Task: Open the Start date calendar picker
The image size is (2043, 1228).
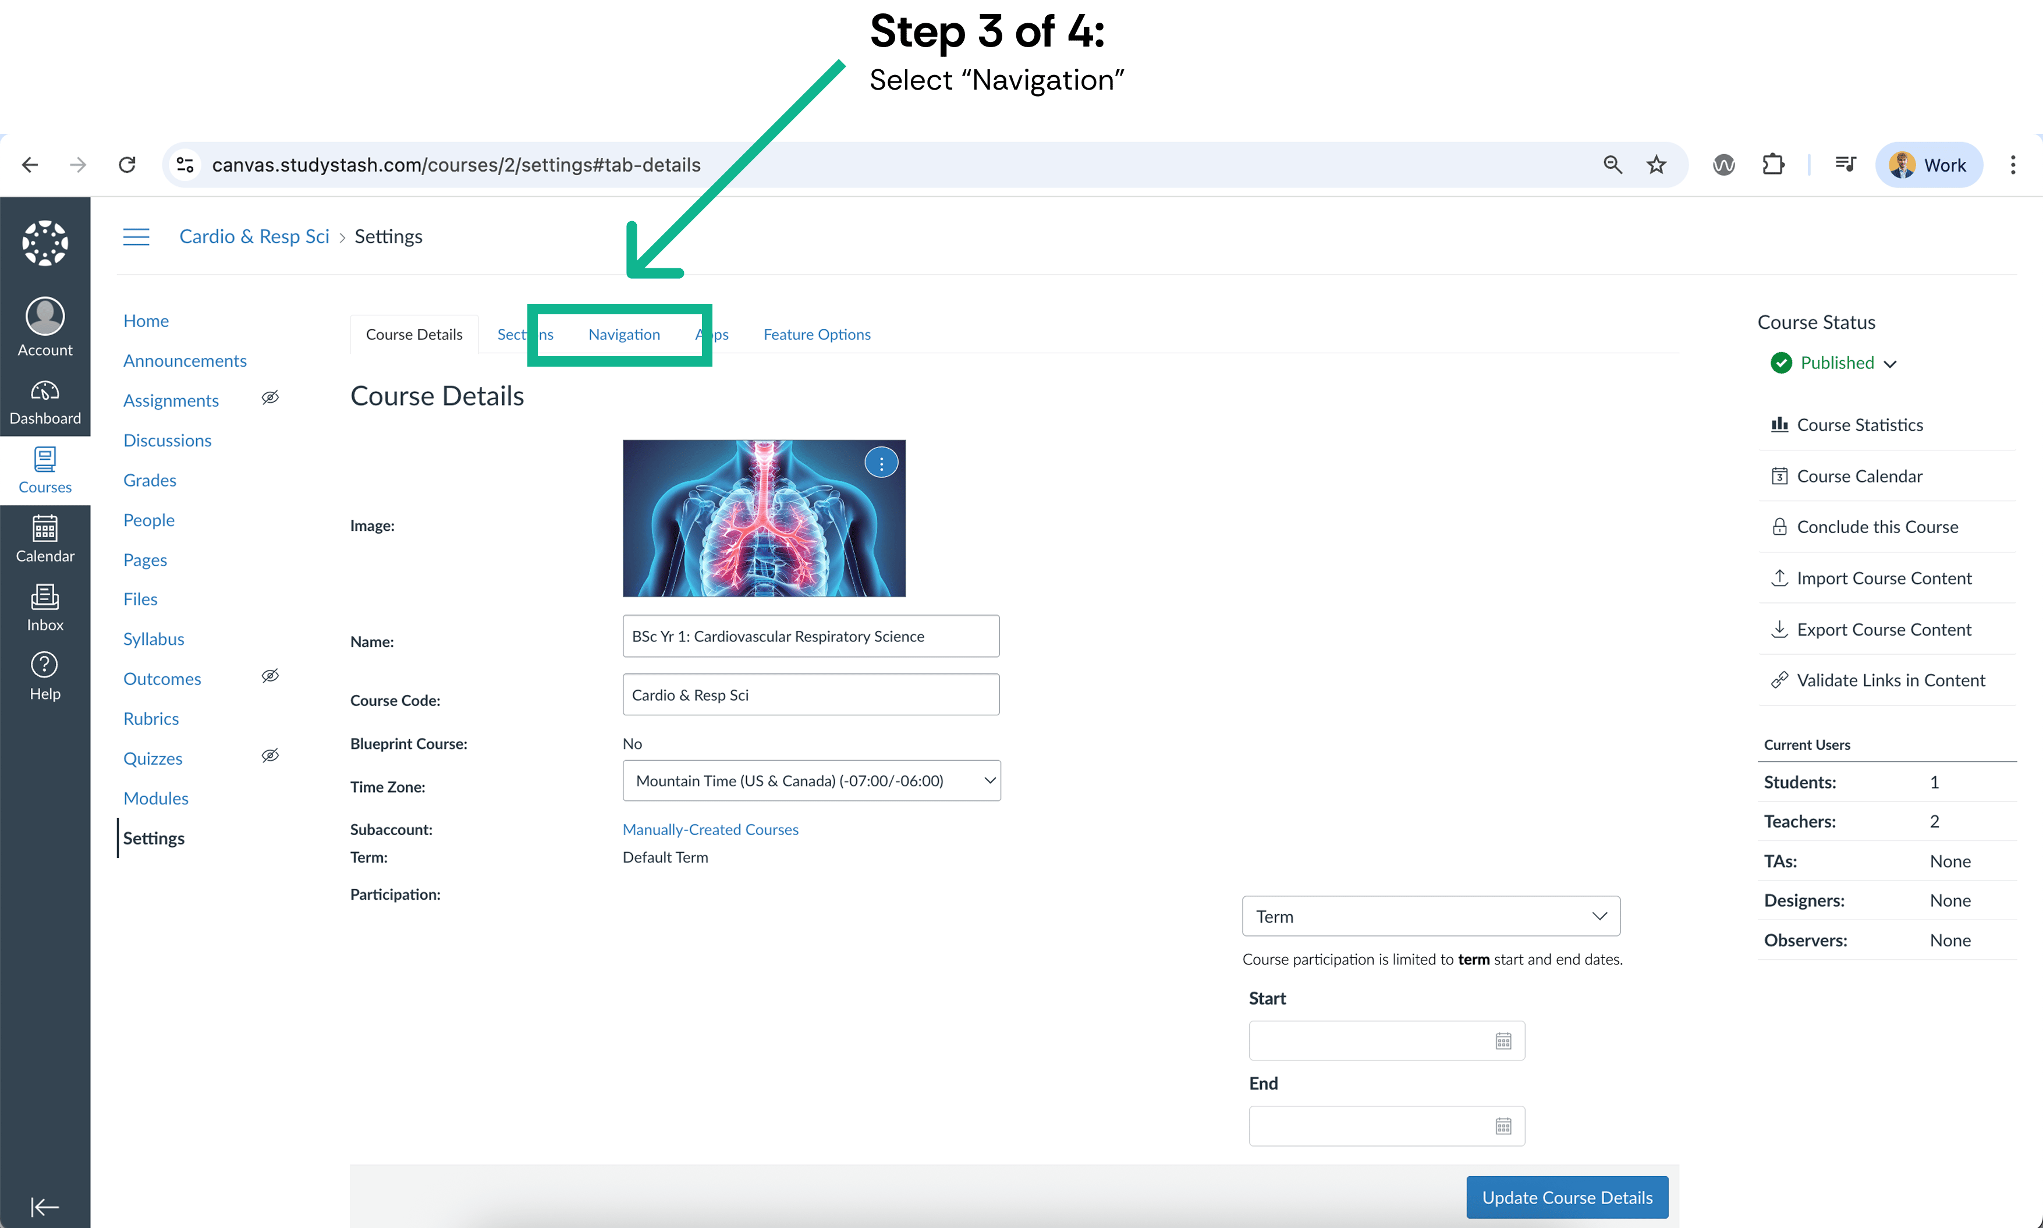Action: [x=1503, y=1041]
